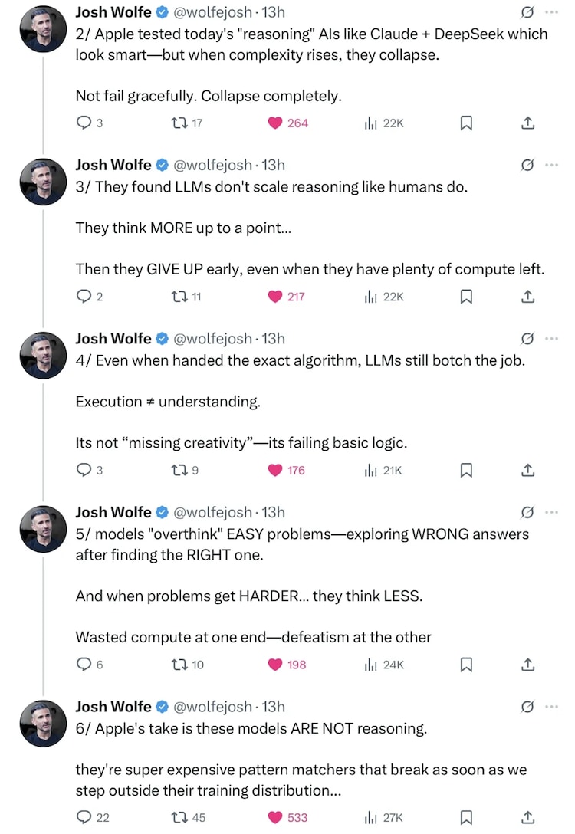Expand three-dot menu on tweet 6/
The image size is (575, 834).
pos(552,706)
